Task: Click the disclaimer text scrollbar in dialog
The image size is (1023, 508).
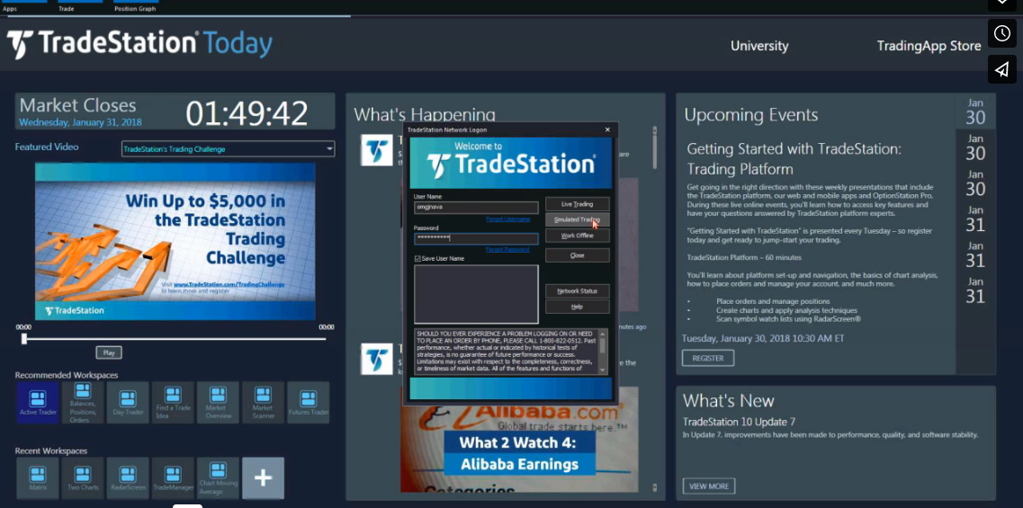Action: [x=602, y=352]
